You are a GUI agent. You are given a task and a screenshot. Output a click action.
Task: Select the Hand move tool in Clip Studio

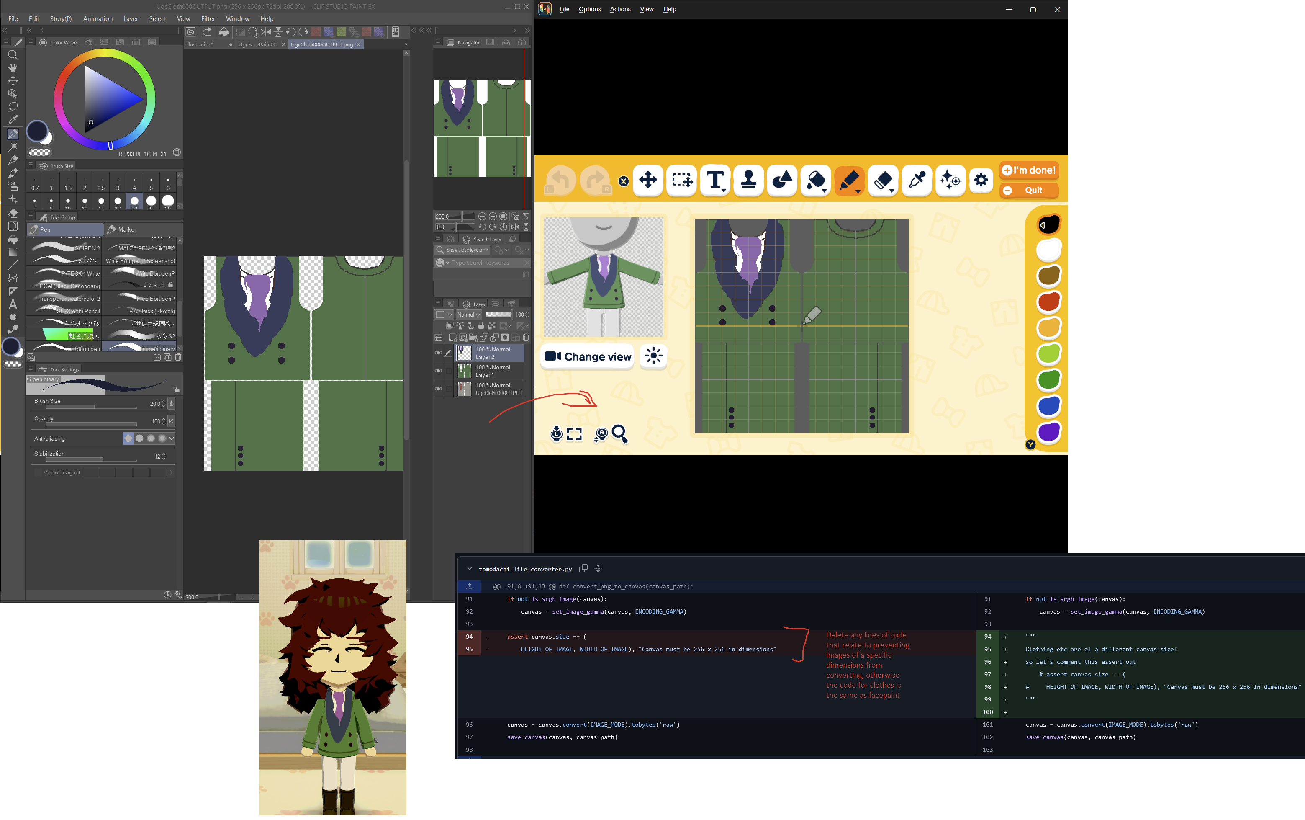coord(13,68)
